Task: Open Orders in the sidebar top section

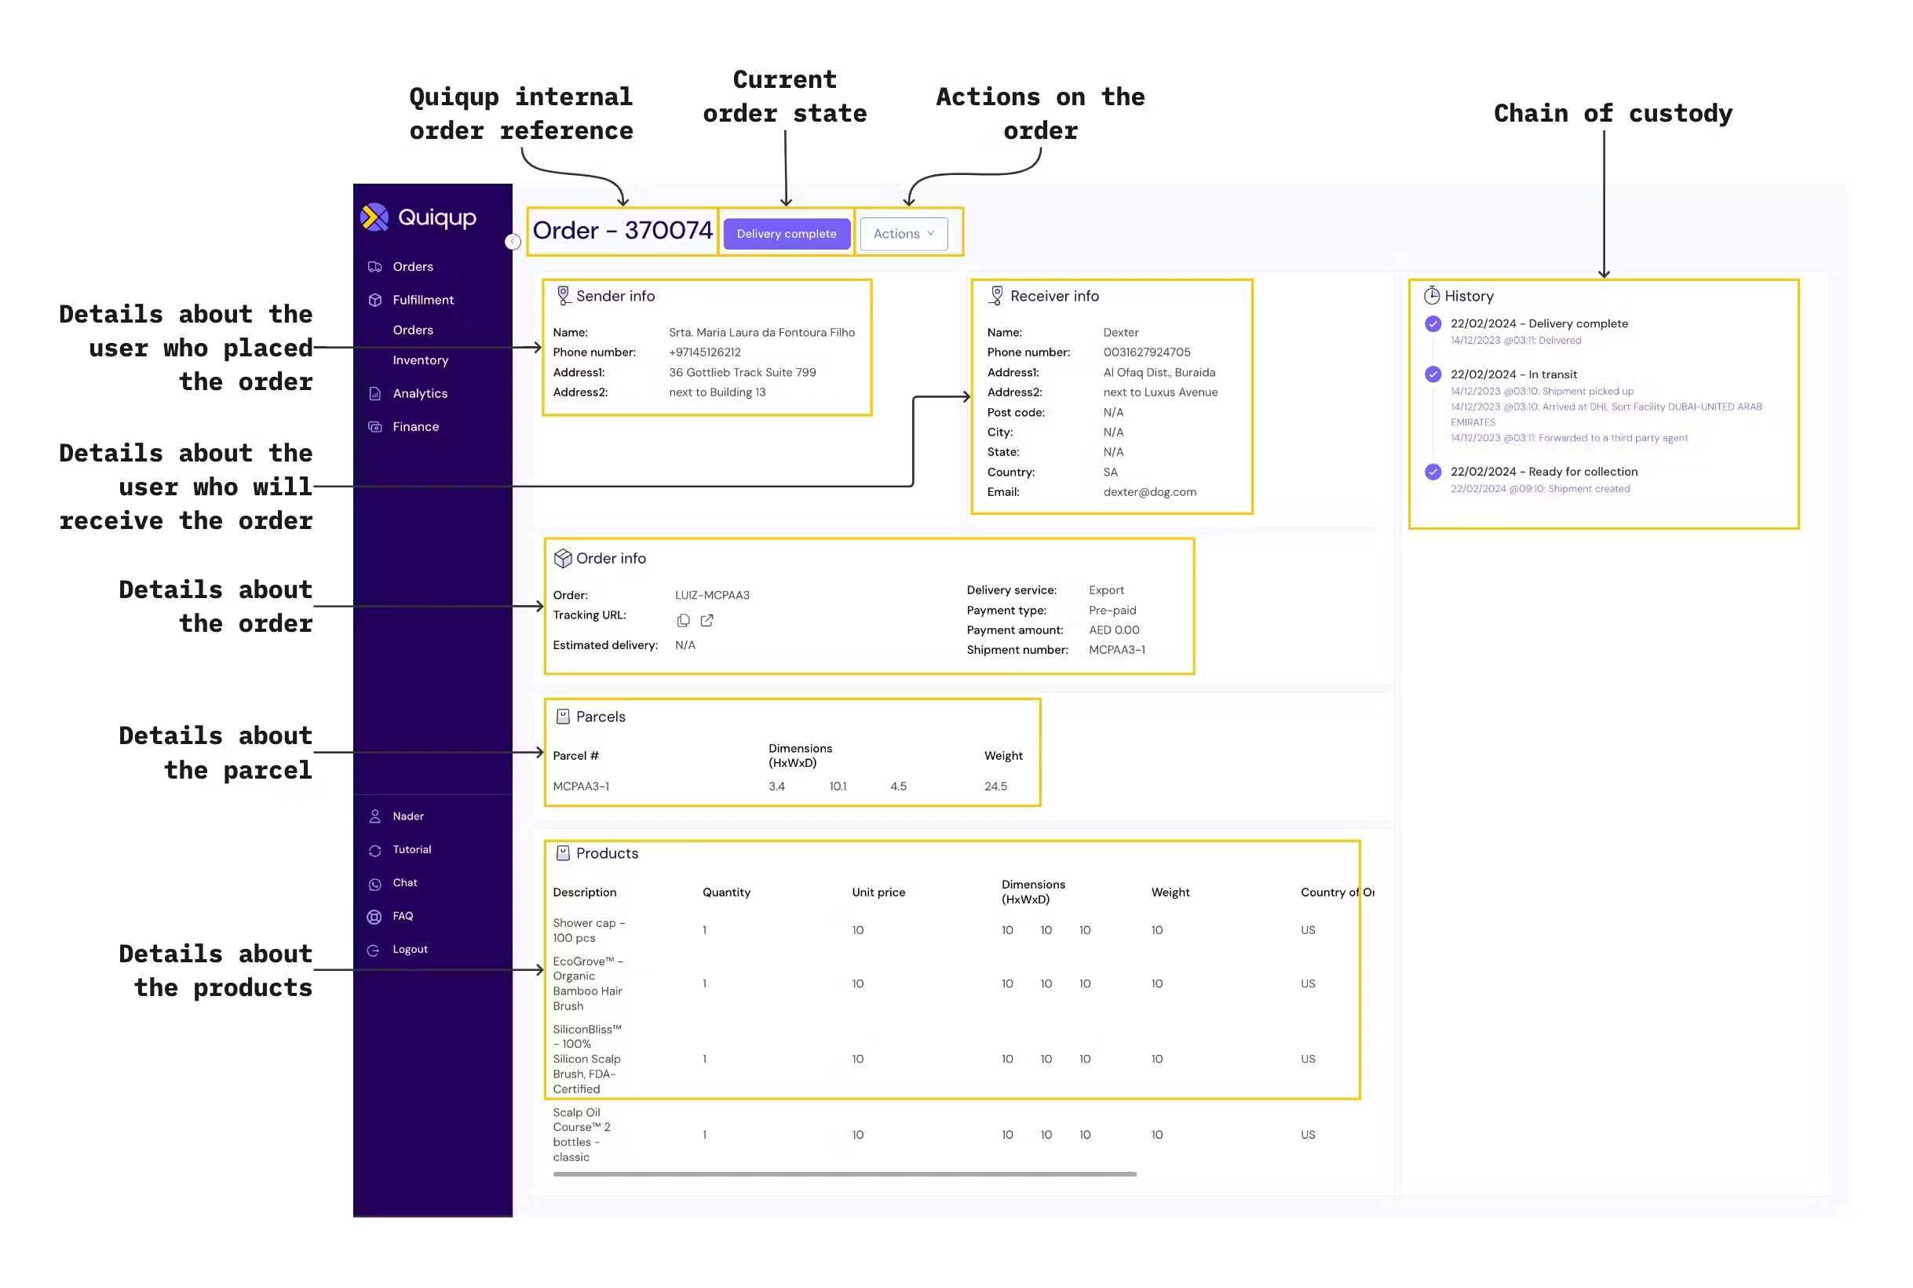Action: [x=412, y=267]
